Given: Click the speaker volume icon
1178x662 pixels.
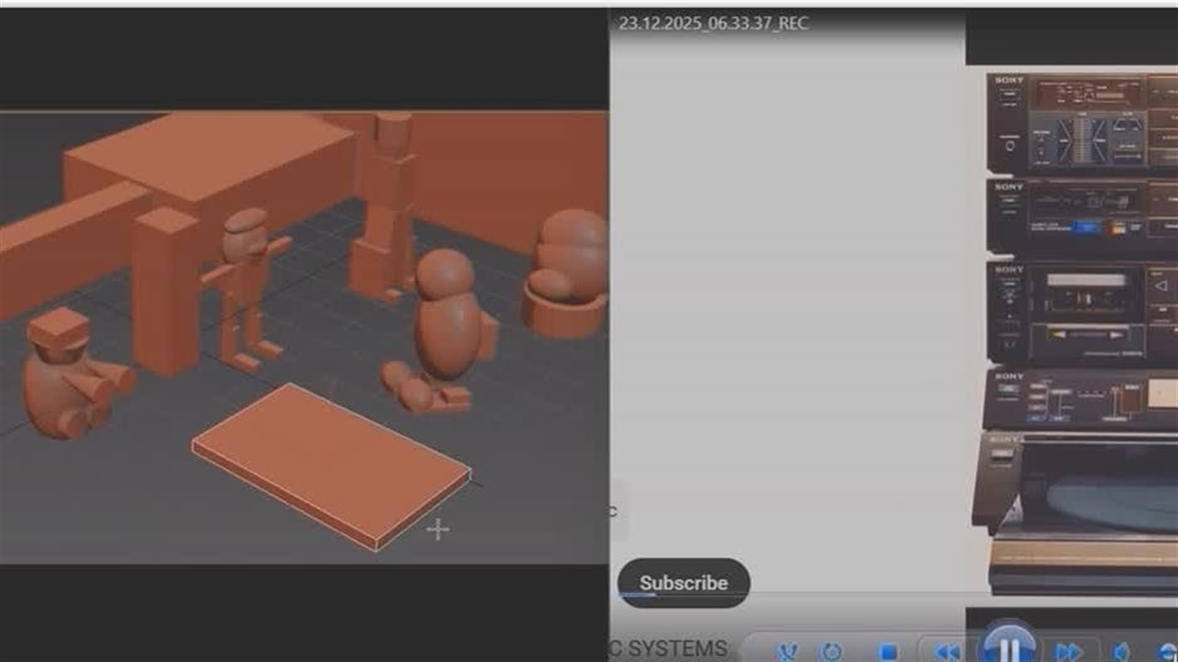Looking at the screenshot, I should click(x=1122, y=651).
